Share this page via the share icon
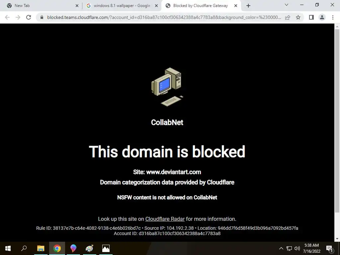This screenshot has height=255, width=340. [288, 17]
